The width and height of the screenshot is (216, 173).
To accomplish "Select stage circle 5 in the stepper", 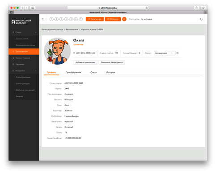I will click(x=71, y=19).
